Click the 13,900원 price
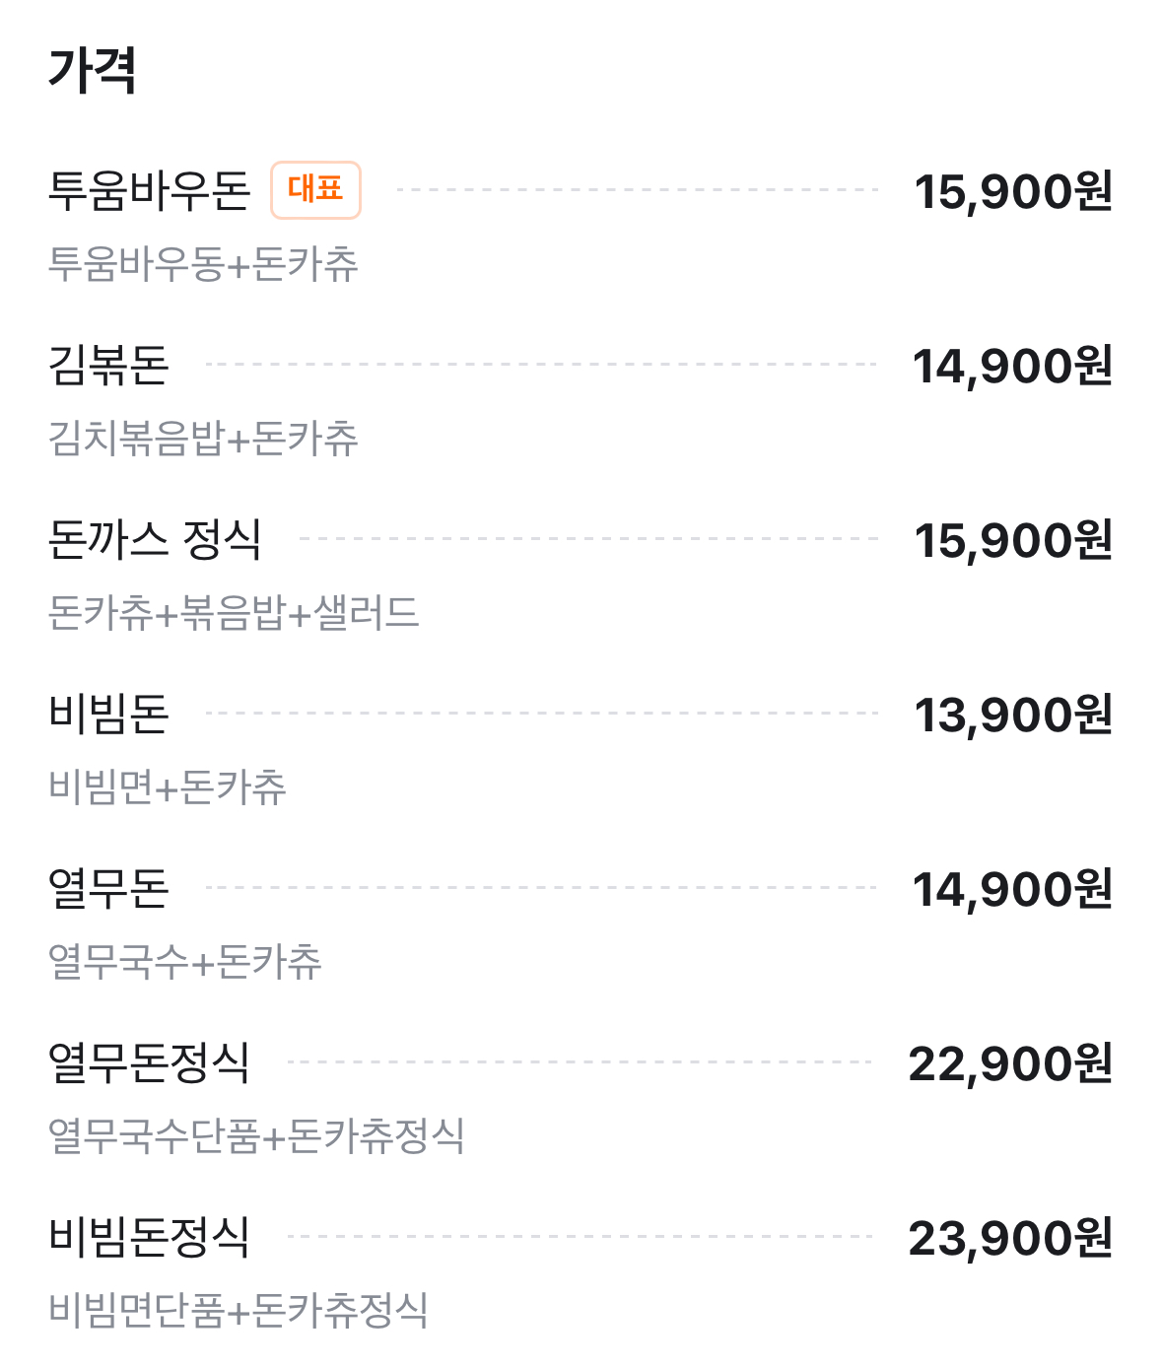The height and width of the screenshot is (1367, 1162). click(1012, 715)
